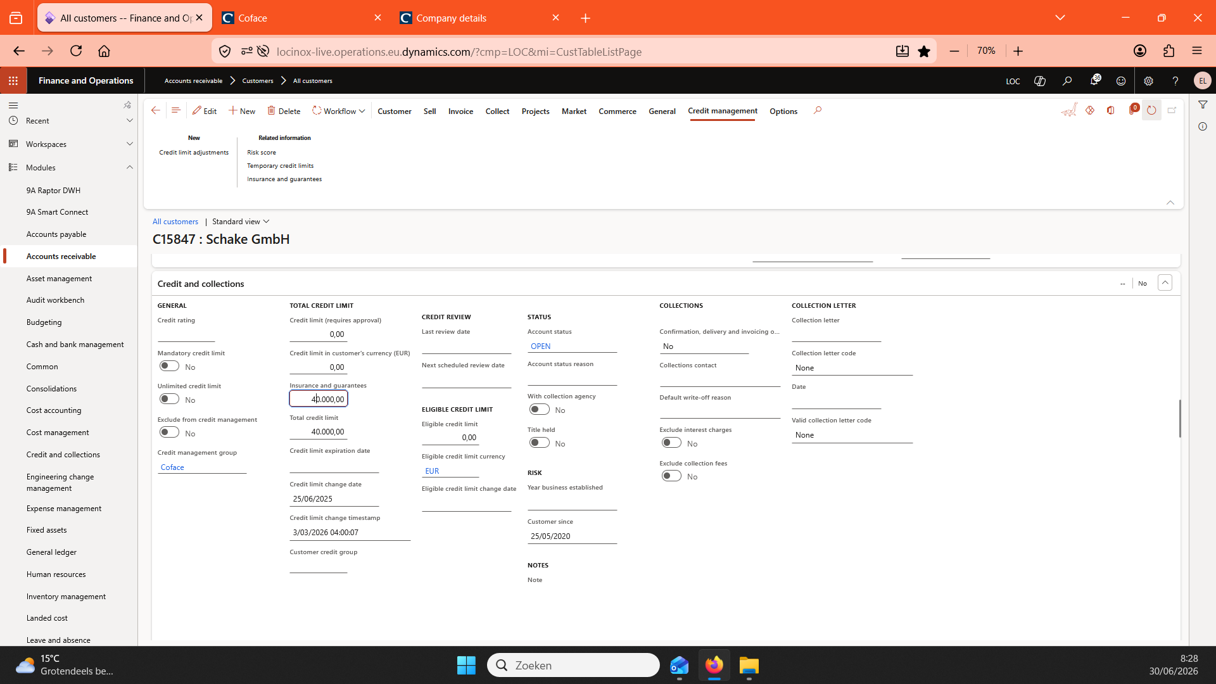Open the settings gear icon

(1148, 80)
